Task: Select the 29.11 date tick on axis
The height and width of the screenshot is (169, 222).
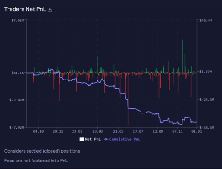Action: [x=58, y=131]
